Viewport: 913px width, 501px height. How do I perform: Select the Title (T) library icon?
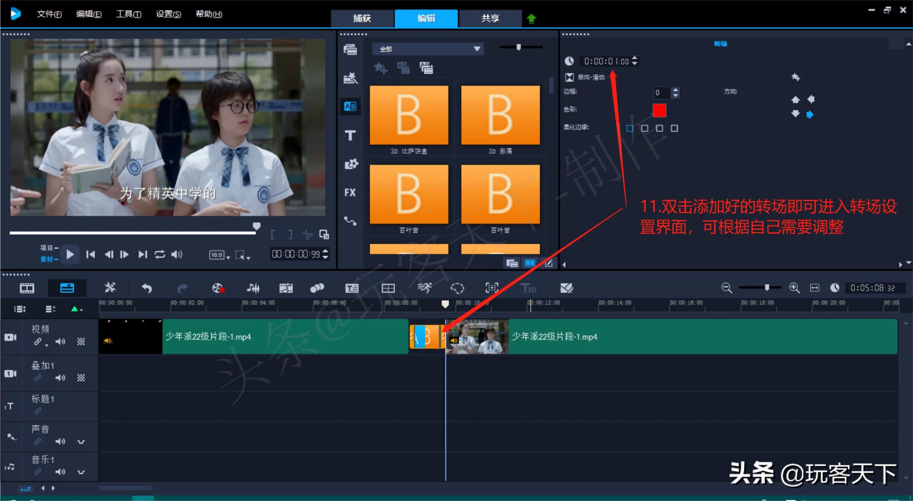(350, 136)
